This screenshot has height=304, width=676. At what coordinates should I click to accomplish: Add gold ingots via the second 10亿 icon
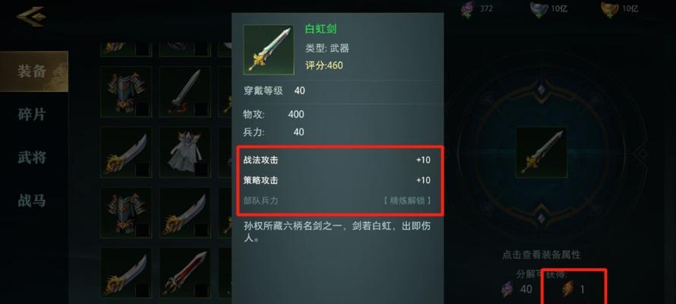(611, 9)
